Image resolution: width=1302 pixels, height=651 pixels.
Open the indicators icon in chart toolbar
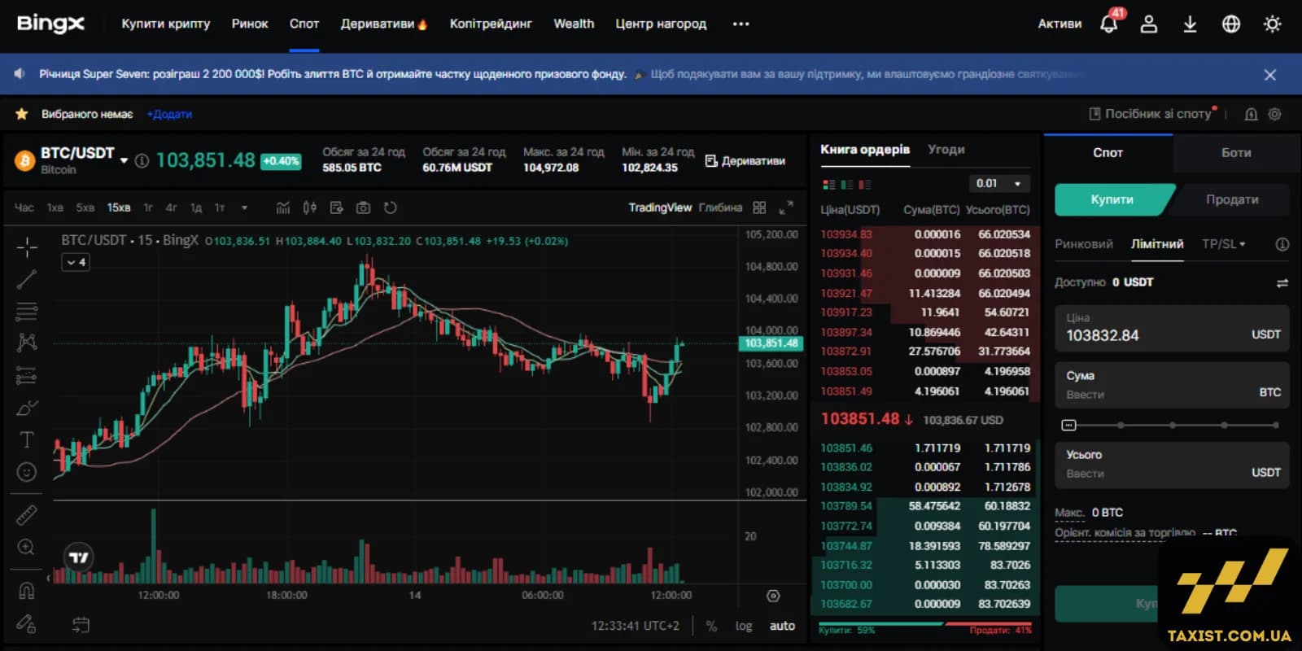pyautogui.click(x=283, y=208)
